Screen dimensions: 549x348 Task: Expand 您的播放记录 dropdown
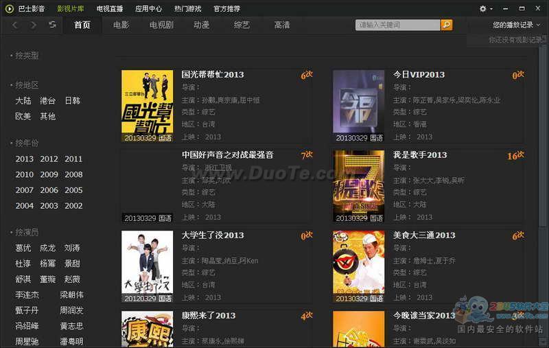pos(517,25)
